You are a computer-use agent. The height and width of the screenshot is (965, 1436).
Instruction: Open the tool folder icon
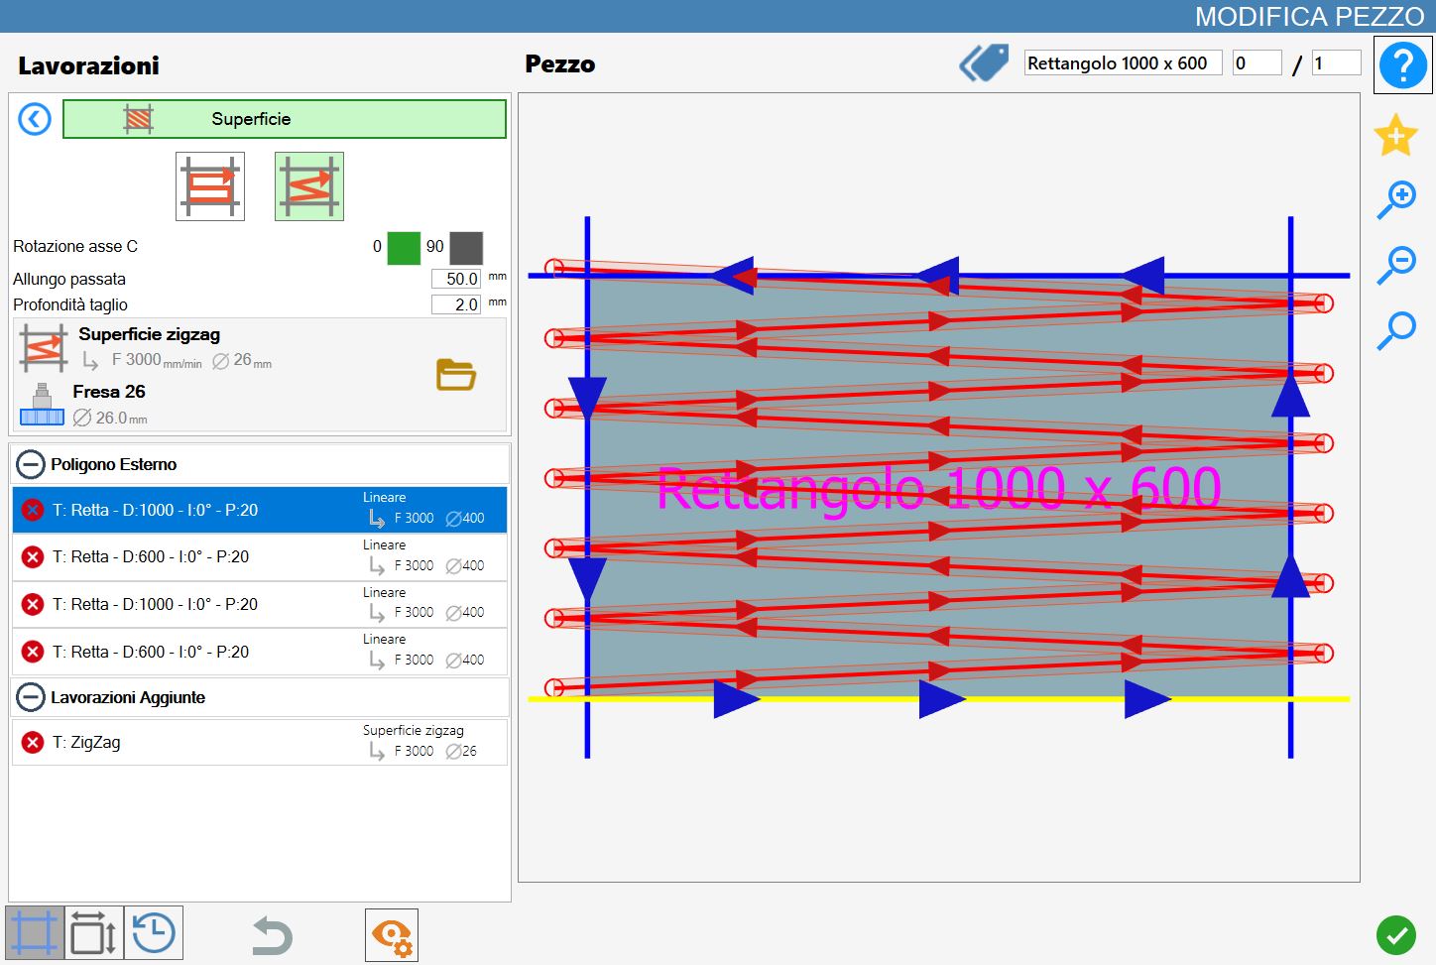click(456, 375)
